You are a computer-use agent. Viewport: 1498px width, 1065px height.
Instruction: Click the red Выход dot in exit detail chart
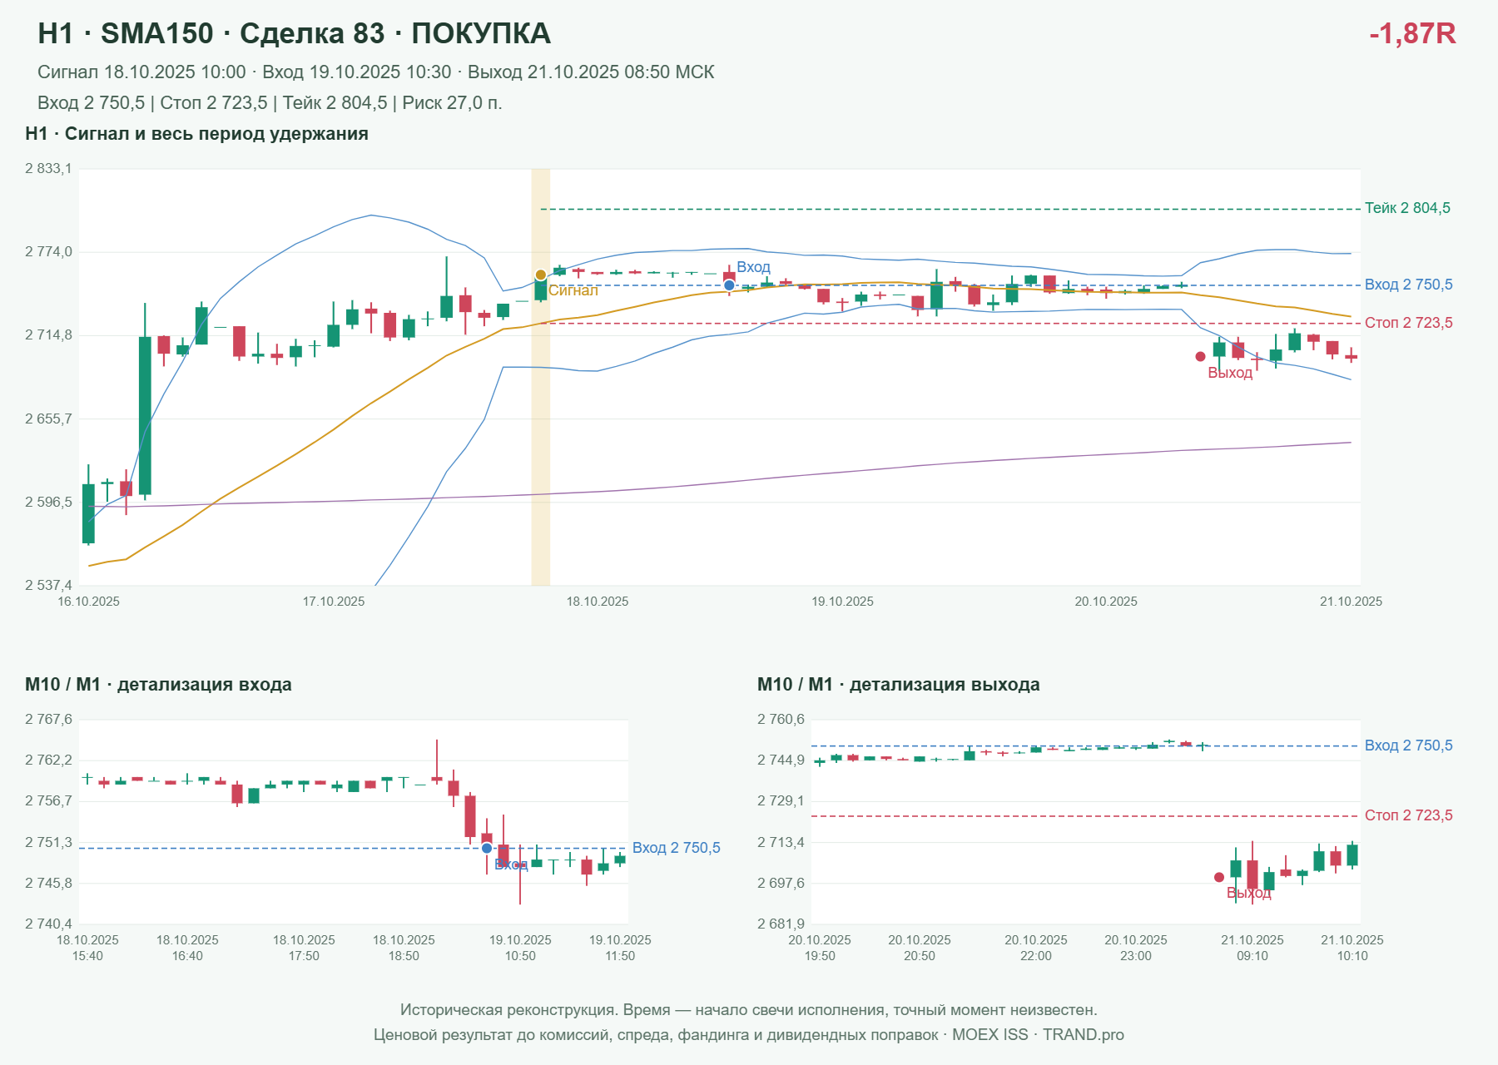tap(1219, 877)
